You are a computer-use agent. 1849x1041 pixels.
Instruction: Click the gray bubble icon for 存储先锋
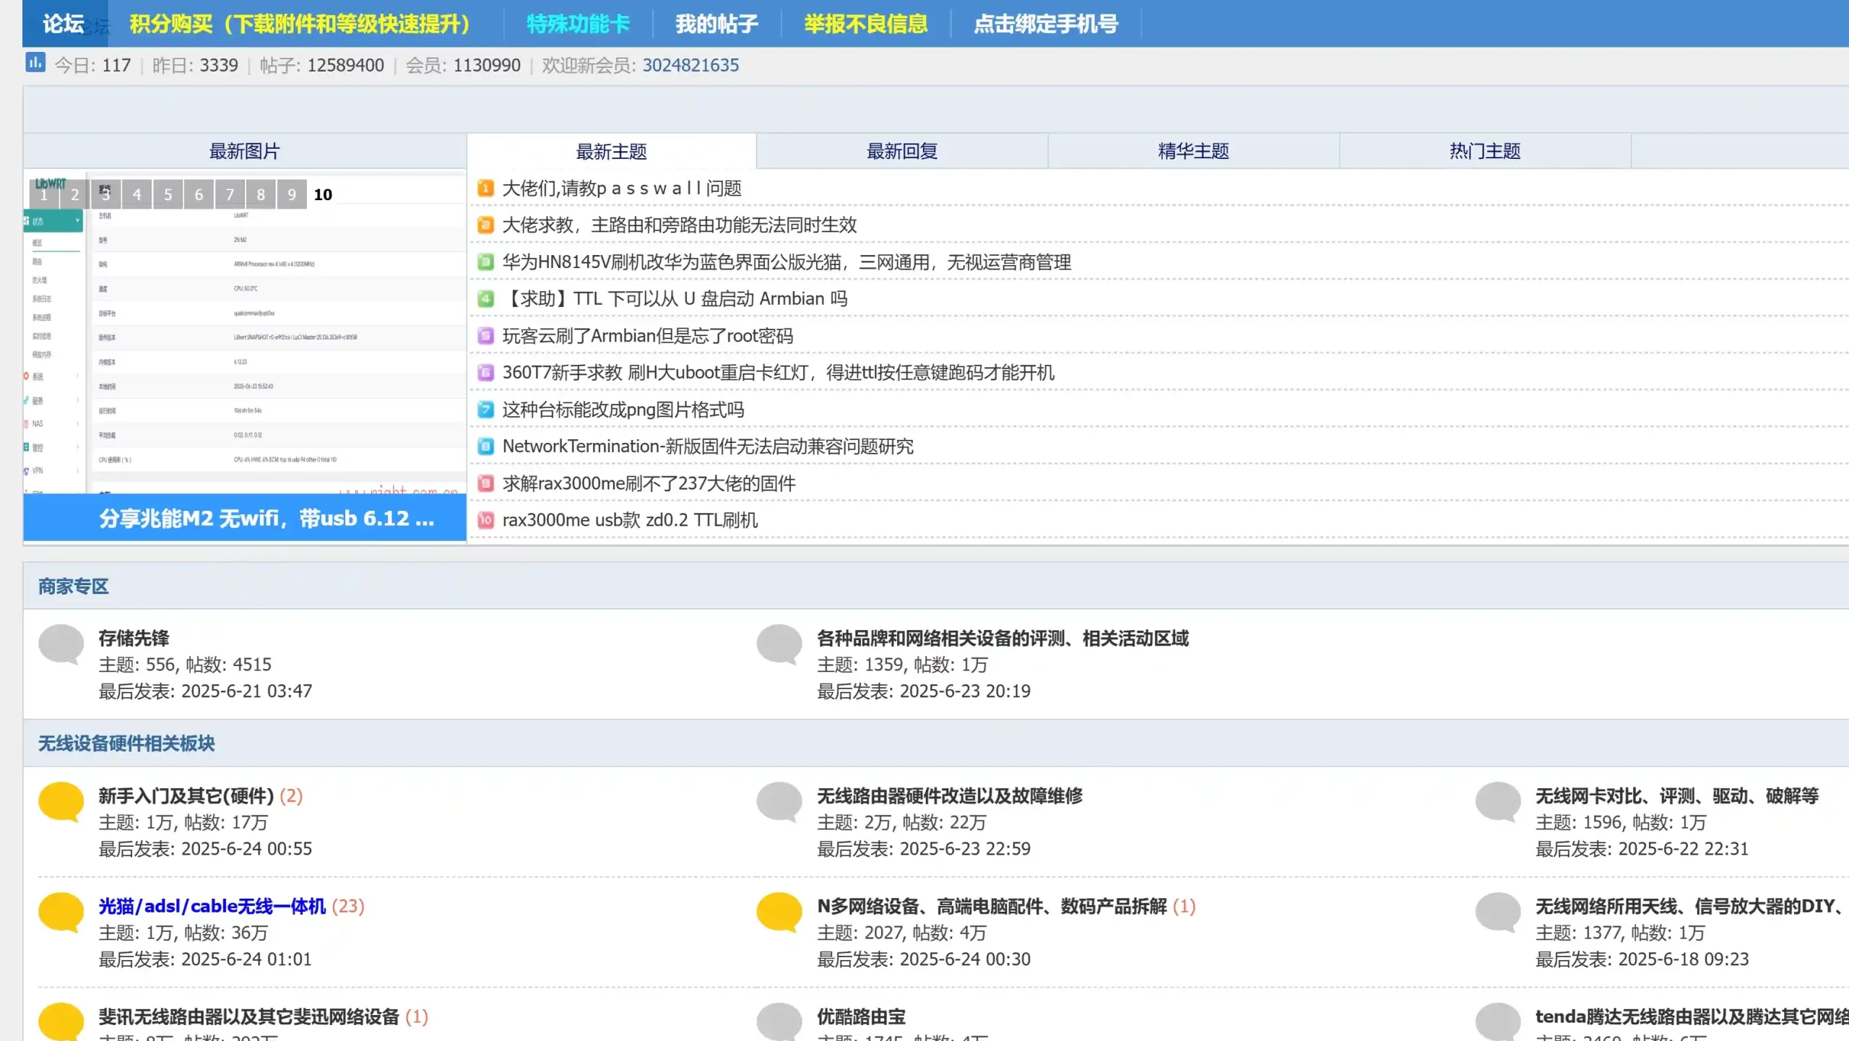tap(61, 644)
